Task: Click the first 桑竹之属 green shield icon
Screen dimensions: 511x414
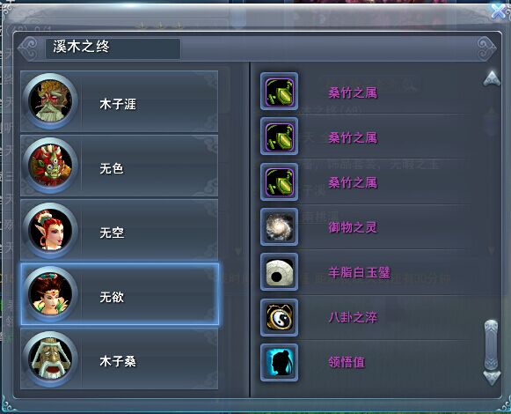Action: pos(279,92)
